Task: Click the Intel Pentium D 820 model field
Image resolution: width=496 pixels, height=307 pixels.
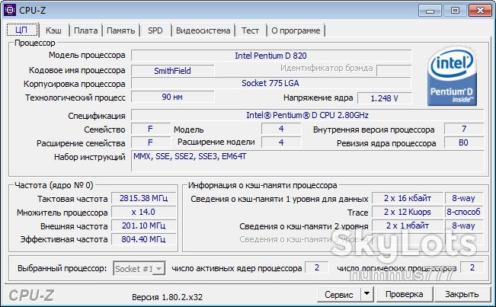Action: click(271, 56)
